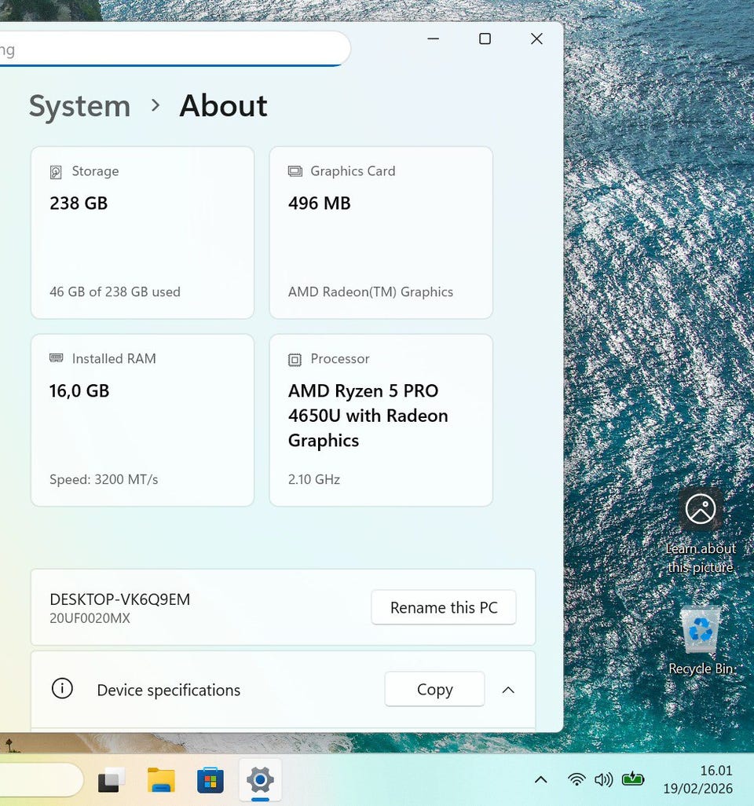The image size is (754, 806).
Task: Maximize the Settings window
Action: 485,38
